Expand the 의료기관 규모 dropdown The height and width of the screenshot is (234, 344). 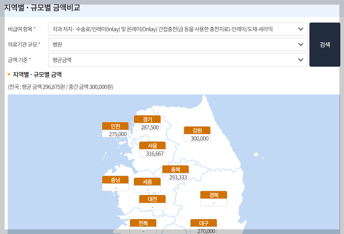coord(178,44)
